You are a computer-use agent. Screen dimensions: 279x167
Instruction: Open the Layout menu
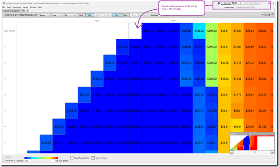coord(25,7)
